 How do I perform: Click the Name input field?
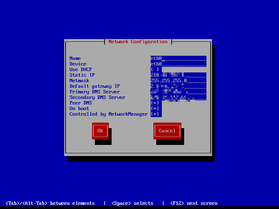179,58
